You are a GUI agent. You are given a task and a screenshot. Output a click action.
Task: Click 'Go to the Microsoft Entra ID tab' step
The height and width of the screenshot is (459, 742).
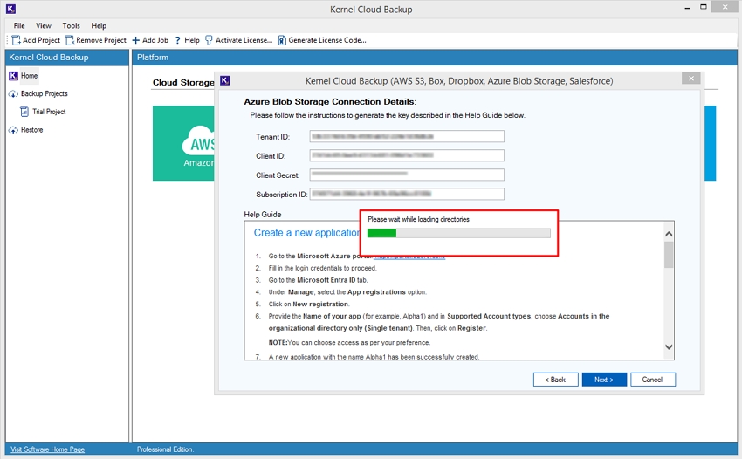click(318, 280)
